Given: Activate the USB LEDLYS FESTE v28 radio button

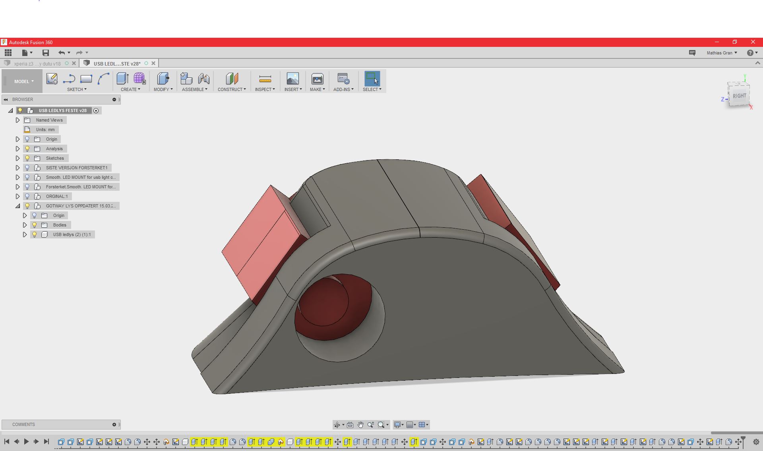Looking at the screenshot, I should click(x=96, y=110).
